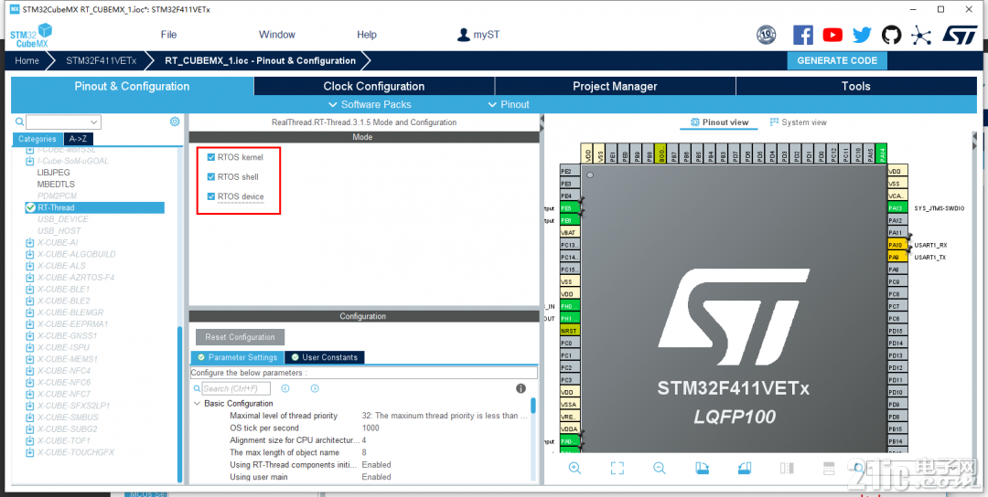Click the STM32CubeMX logo
The image size is (988, 497).
31,36
